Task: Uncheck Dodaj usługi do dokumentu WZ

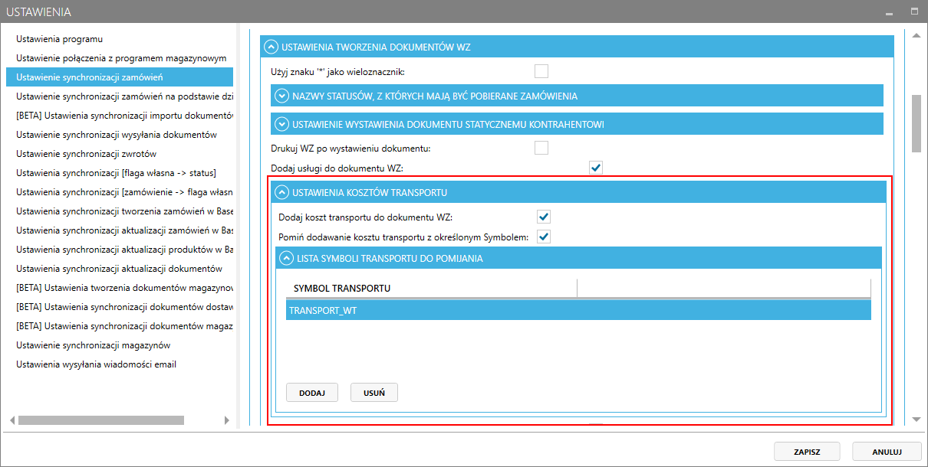Action: point(596,168)
